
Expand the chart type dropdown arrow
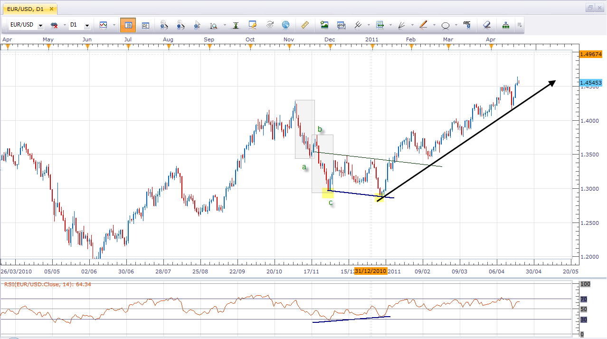pyautogui.click(x=114, y=25)
